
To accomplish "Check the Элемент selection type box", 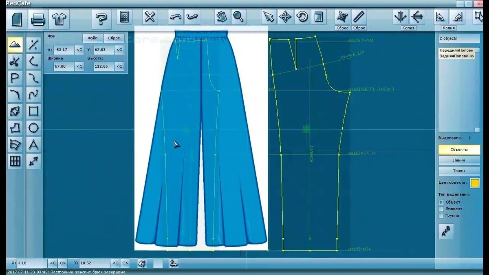I will pyautogui.click(x=441, y=209).
